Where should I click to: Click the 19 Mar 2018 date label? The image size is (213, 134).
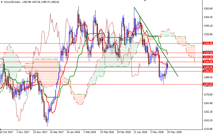point(124,132)
